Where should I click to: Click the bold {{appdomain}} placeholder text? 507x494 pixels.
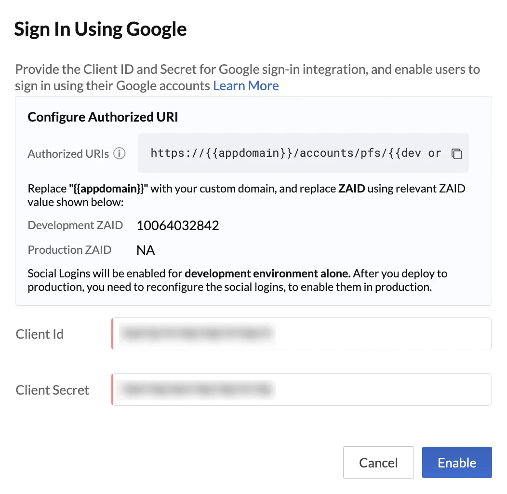tap(108, 189)
